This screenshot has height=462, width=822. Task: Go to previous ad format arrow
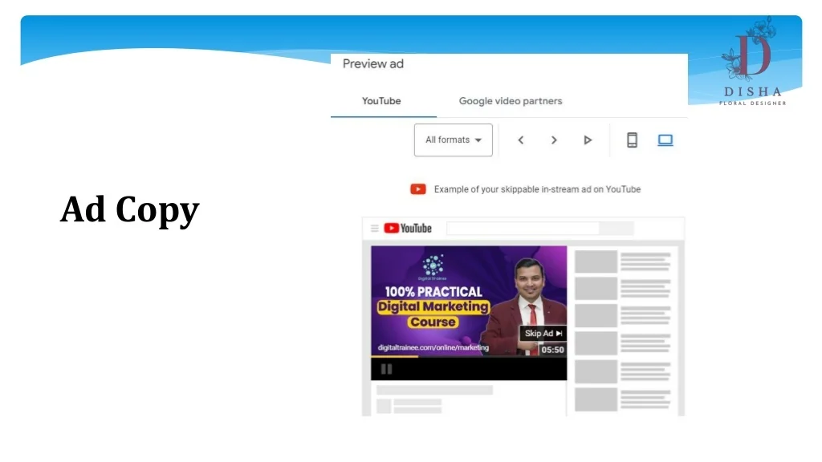(x=520, y=140)
